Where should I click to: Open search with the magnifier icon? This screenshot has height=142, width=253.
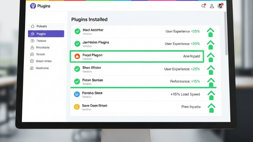click(203, 6)
